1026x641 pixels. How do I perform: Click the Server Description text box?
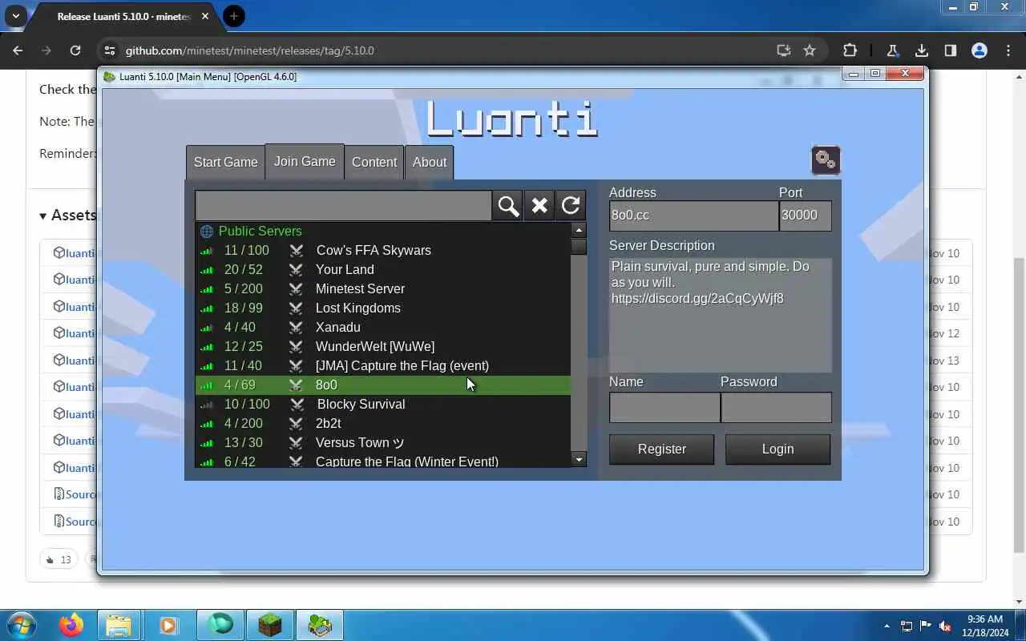[x=720, y=315]
